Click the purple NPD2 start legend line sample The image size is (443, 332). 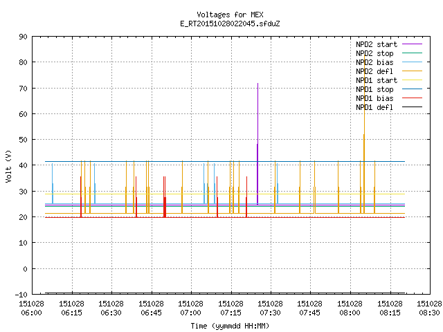tap(413, 44)
